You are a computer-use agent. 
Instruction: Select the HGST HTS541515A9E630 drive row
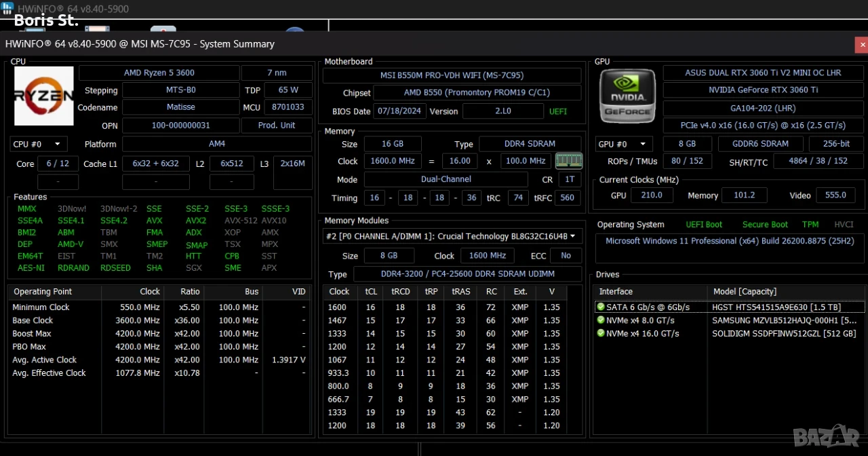(730, 307)
